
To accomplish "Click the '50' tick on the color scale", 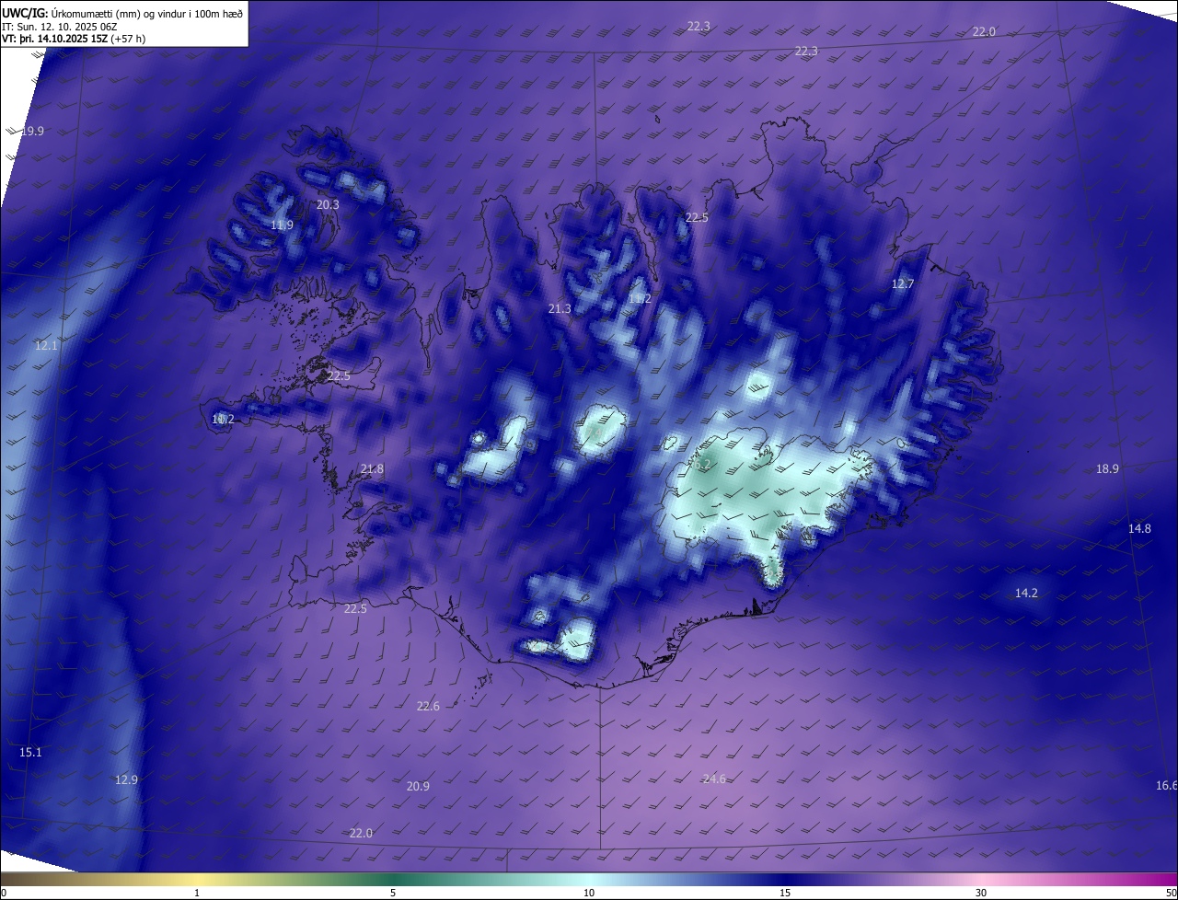I will click(1170, 893).
